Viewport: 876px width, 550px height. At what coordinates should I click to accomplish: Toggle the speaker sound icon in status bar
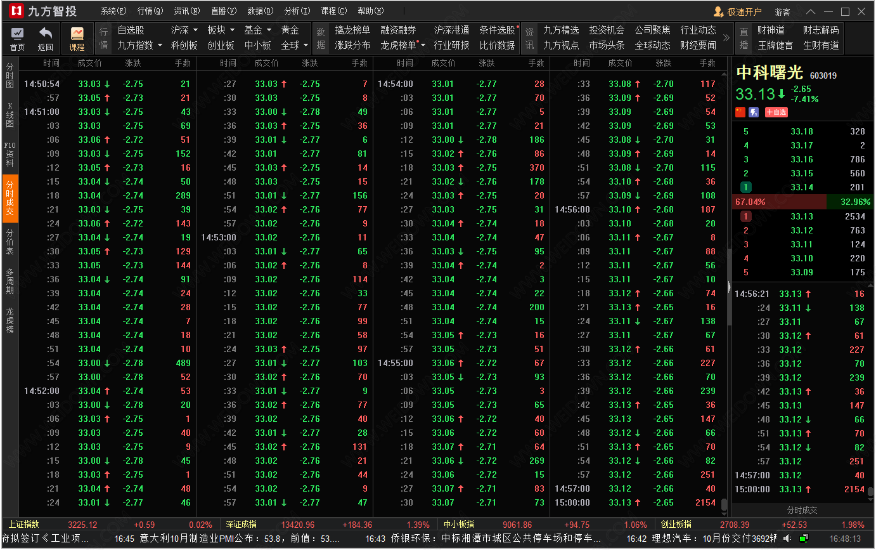point(787,539)
